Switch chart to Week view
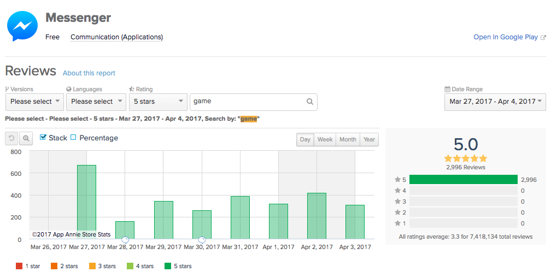The width and height of the screenshot is (551, 272). pos(325,139)
